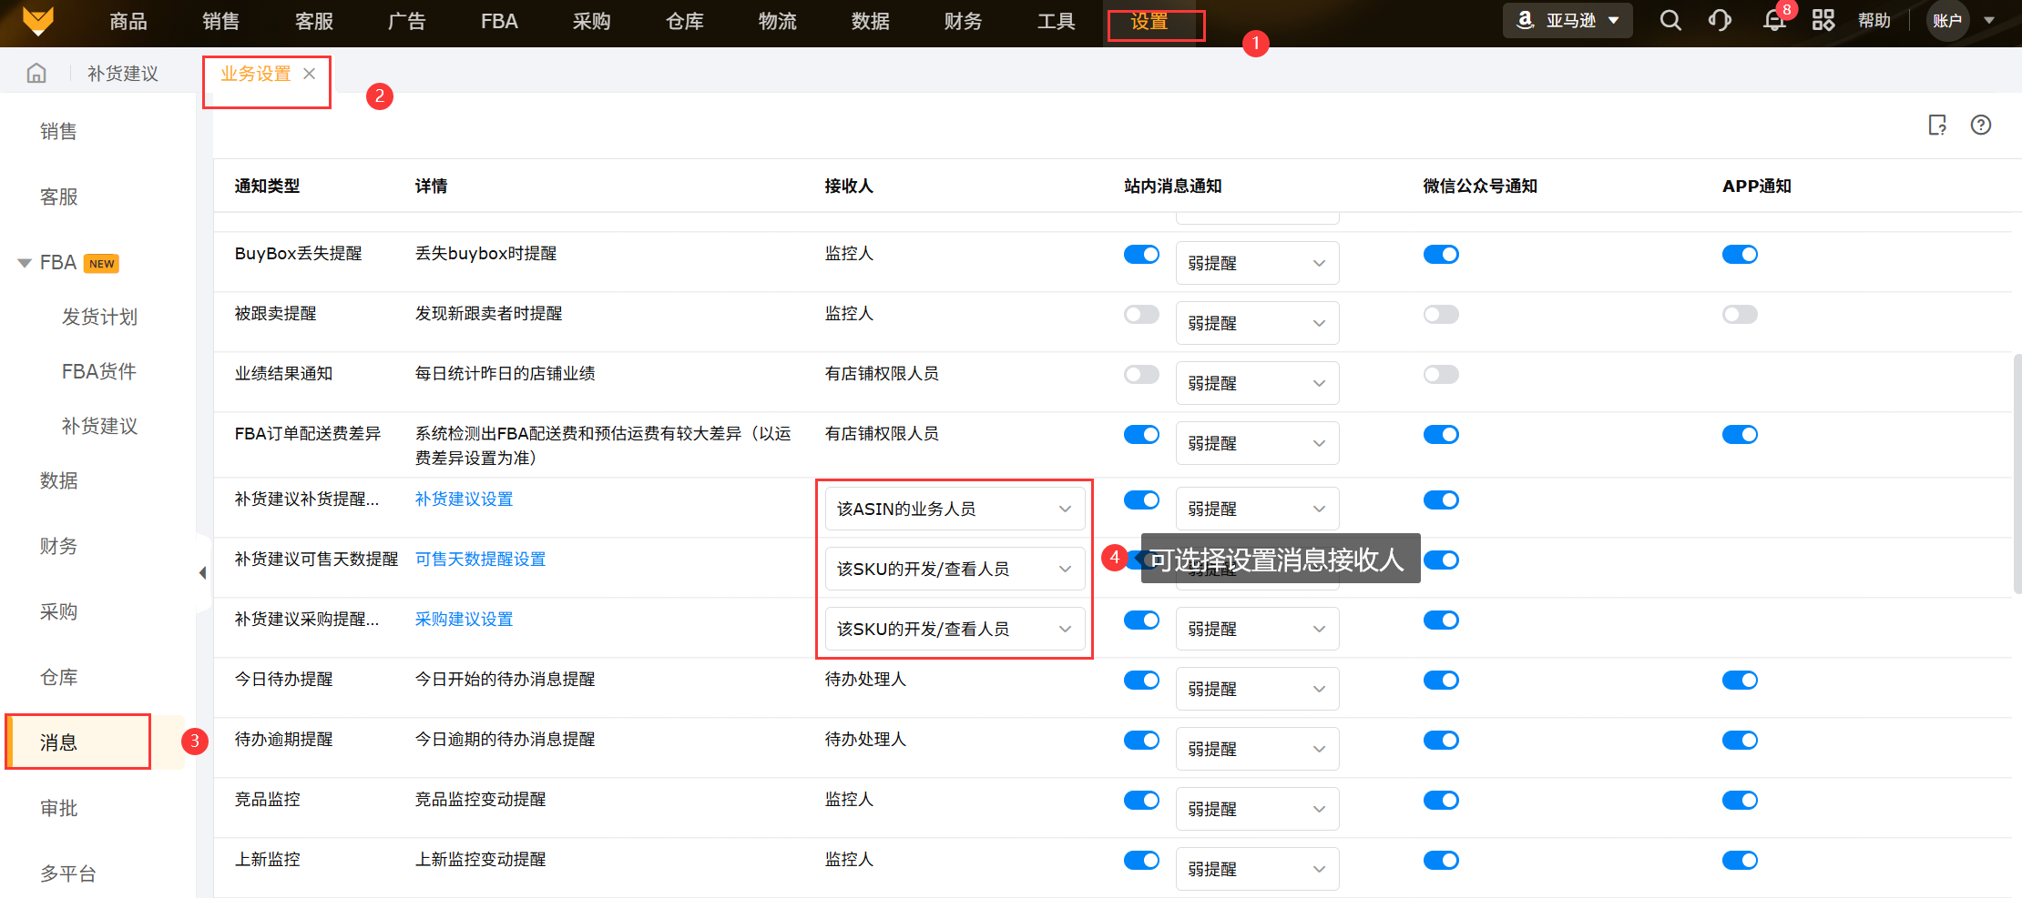Disable BuyBox丢失提醒 APP通知 switch
This screenshot has width=2022, height=898.
[1740, 254]
